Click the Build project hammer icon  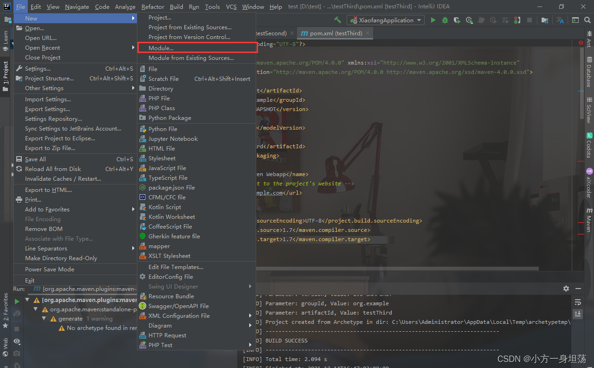coord(338,20)
